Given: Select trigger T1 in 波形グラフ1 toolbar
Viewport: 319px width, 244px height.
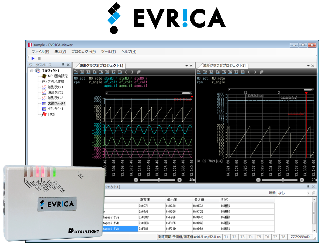Looking at the screenshot, I should tap(76, 72).
